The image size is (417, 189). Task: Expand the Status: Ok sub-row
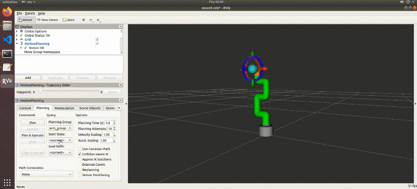(21, 48)
